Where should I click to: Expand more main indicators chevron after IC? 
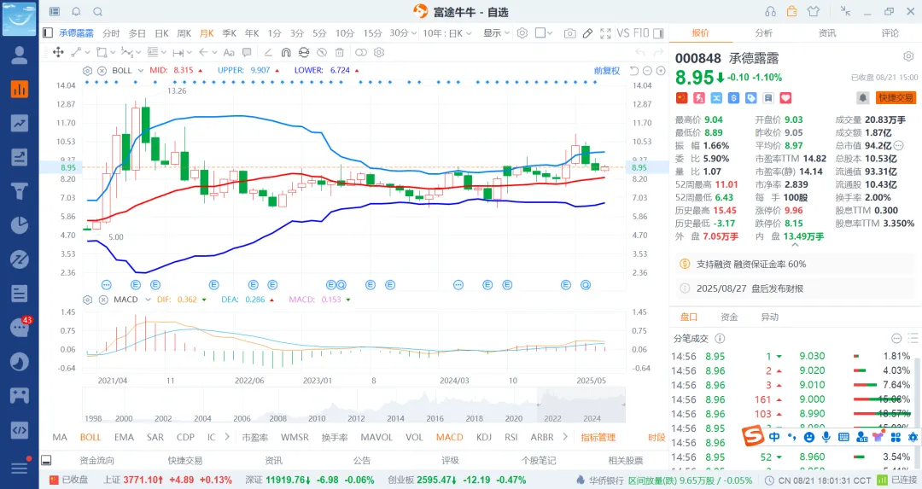click(x=227, y=437)
